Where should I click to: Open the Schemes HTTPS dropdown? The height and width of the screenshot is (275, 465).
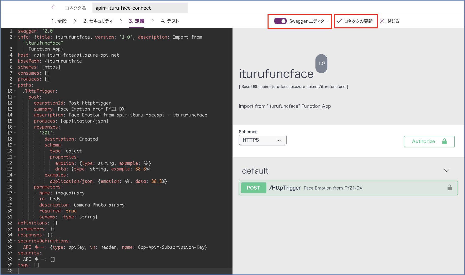[262, 140]
